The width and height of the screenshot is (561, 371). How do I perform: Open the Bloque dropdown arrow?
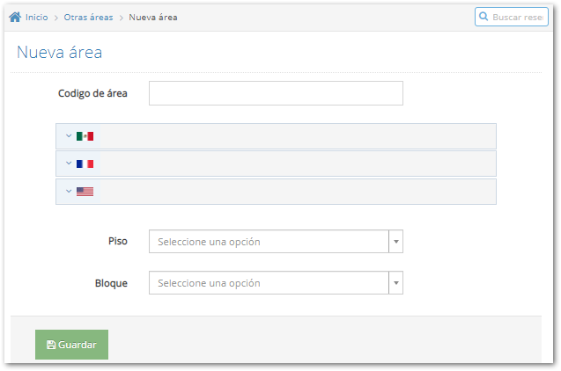click(x=395, y=283)
